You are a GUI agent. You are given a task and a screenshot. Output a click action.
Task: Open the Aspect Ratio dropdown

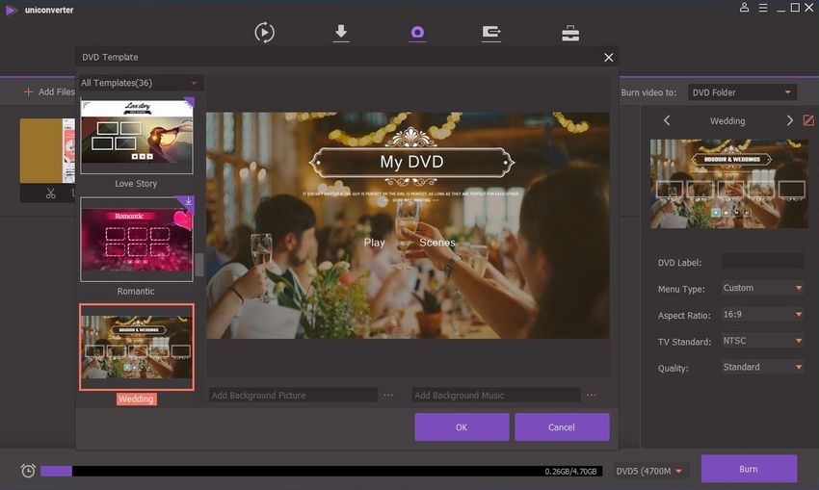pos(762,315)
